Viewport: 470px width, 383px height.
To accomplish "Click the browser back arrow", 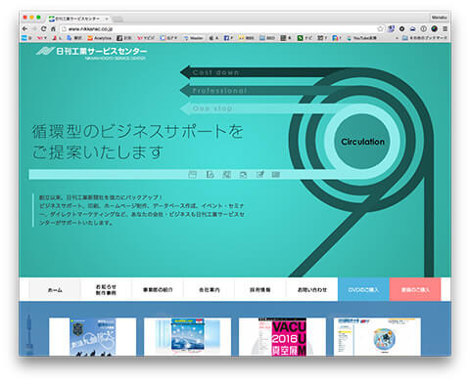I will [x=24, y=29].
